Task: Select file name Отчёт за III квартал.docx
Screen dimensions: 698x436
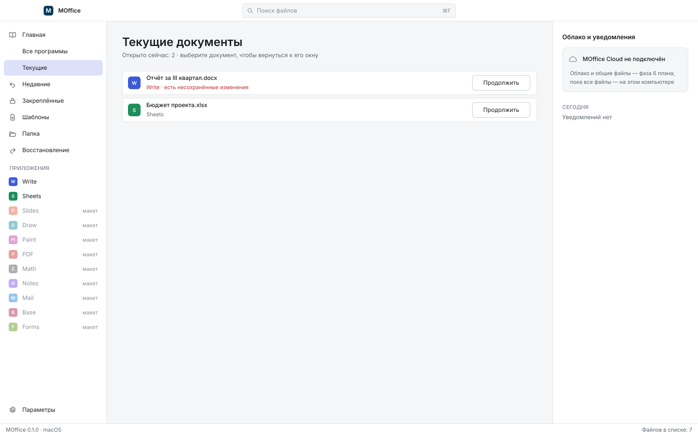Action: click(x=182, y=78)
